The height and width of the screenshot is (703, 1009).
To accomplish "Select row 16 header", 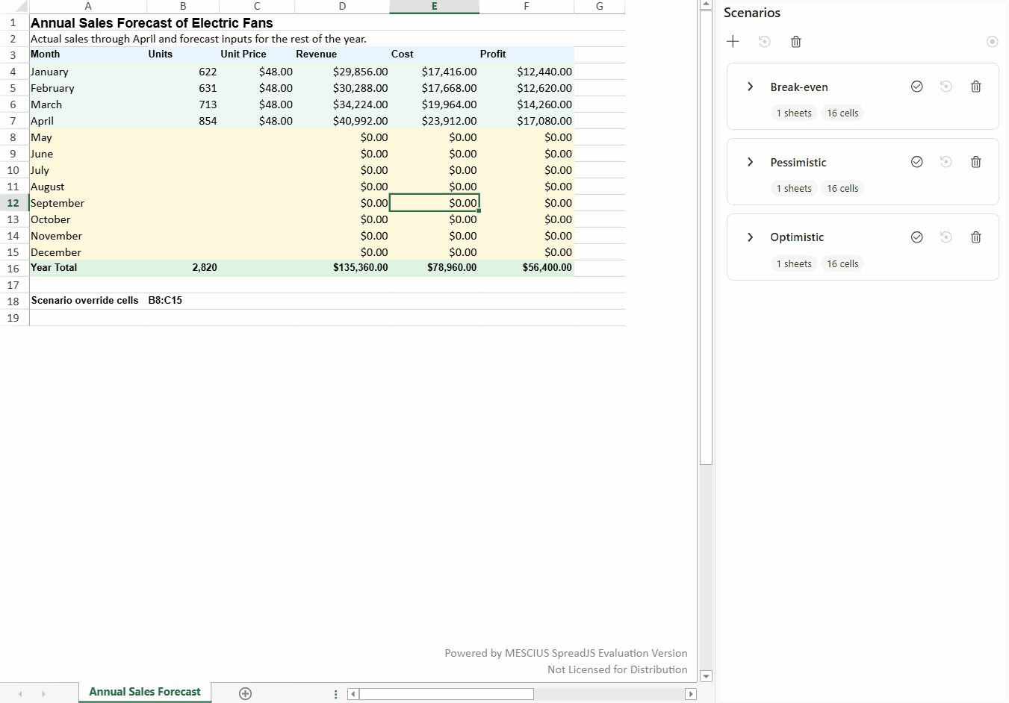I will [14, 269].
